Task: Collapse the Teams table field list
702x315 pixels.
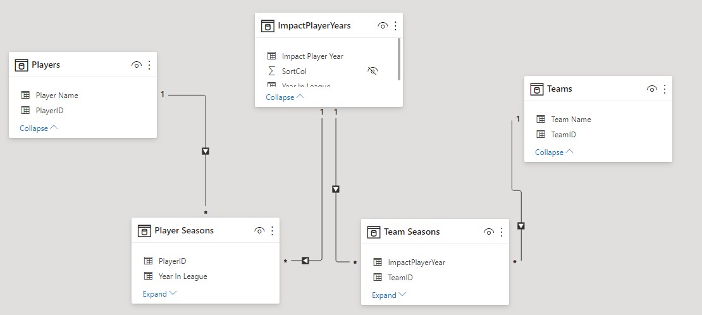Action: (554, 152)
